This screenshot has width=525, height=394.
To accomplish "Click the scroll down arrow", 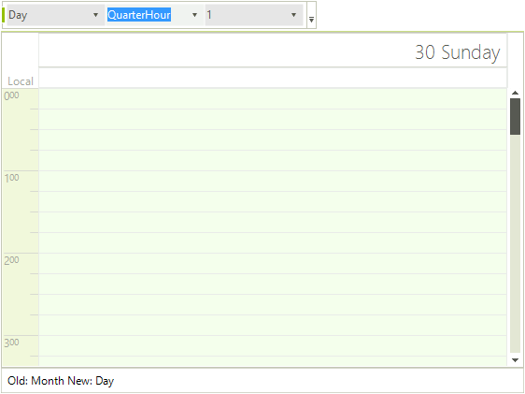I will pyautogui.click(x=515, y=360).
